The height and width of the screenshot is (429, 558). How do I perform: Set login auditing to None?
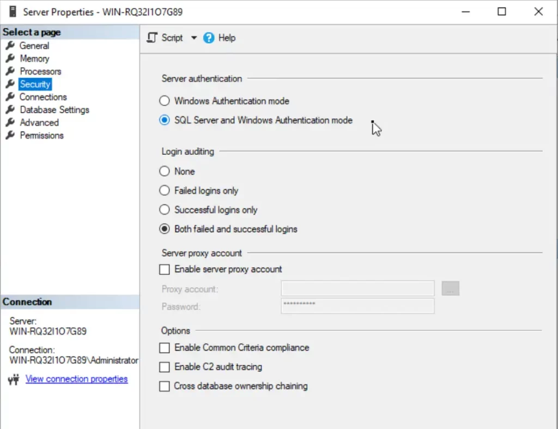pos(177,172)
